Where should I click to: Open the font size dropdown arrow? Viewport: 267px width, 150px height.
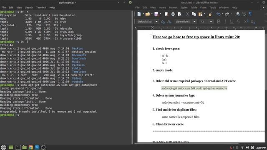coord(211,22)
